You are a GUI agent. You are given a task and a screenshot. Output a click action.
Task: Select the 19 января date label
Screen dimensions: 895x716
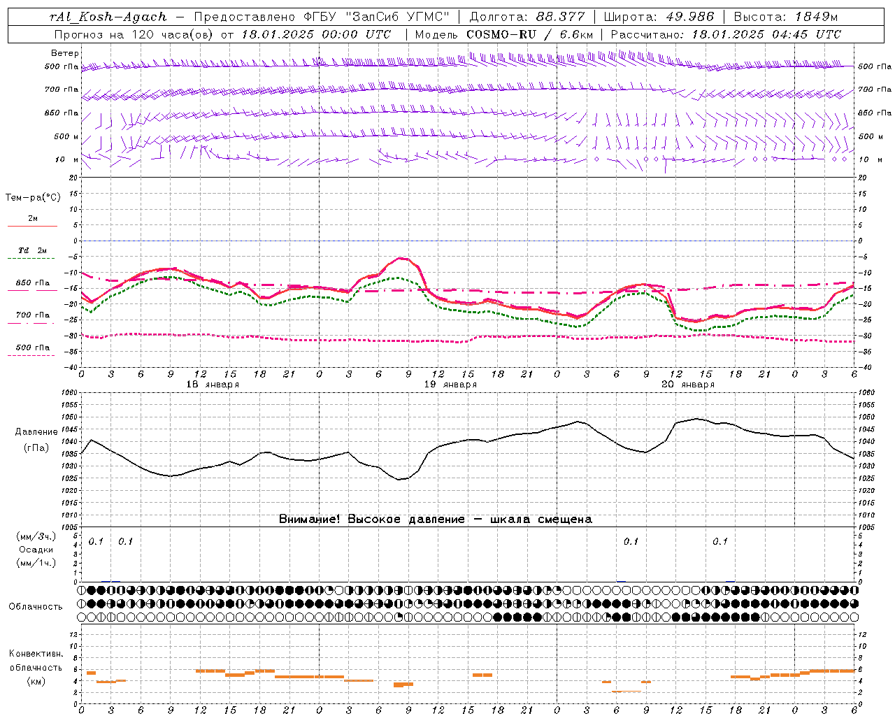(x=450, y=385)
